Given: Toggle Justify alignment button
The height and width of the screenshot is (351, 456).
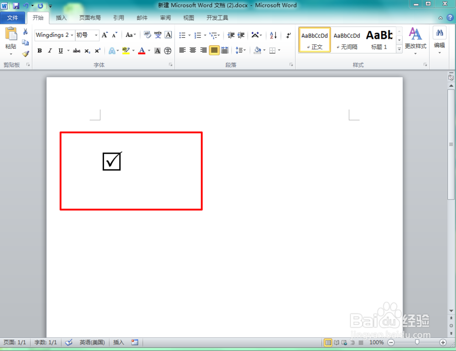Looking at the screenshot, I should pyautogui.click(x=214, y=50).
